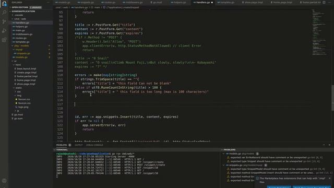The image size is (334, 188).
Task: Switch to the models.go editor tab
Action: pyautogui.click(x=63, y=3)
